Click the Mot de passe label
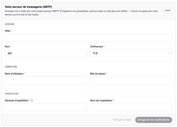The width and height of the screenshot is (177, 127). [98, 74]
